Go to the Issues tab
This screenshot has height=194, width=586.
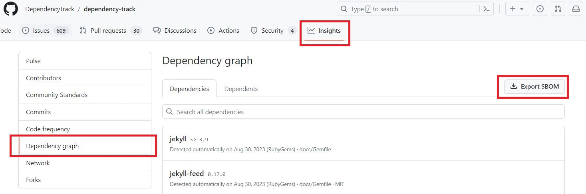tap(45, 30)
